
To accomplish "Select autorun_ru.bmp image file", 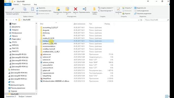I will pyautogui.click(x=48, y=62).
